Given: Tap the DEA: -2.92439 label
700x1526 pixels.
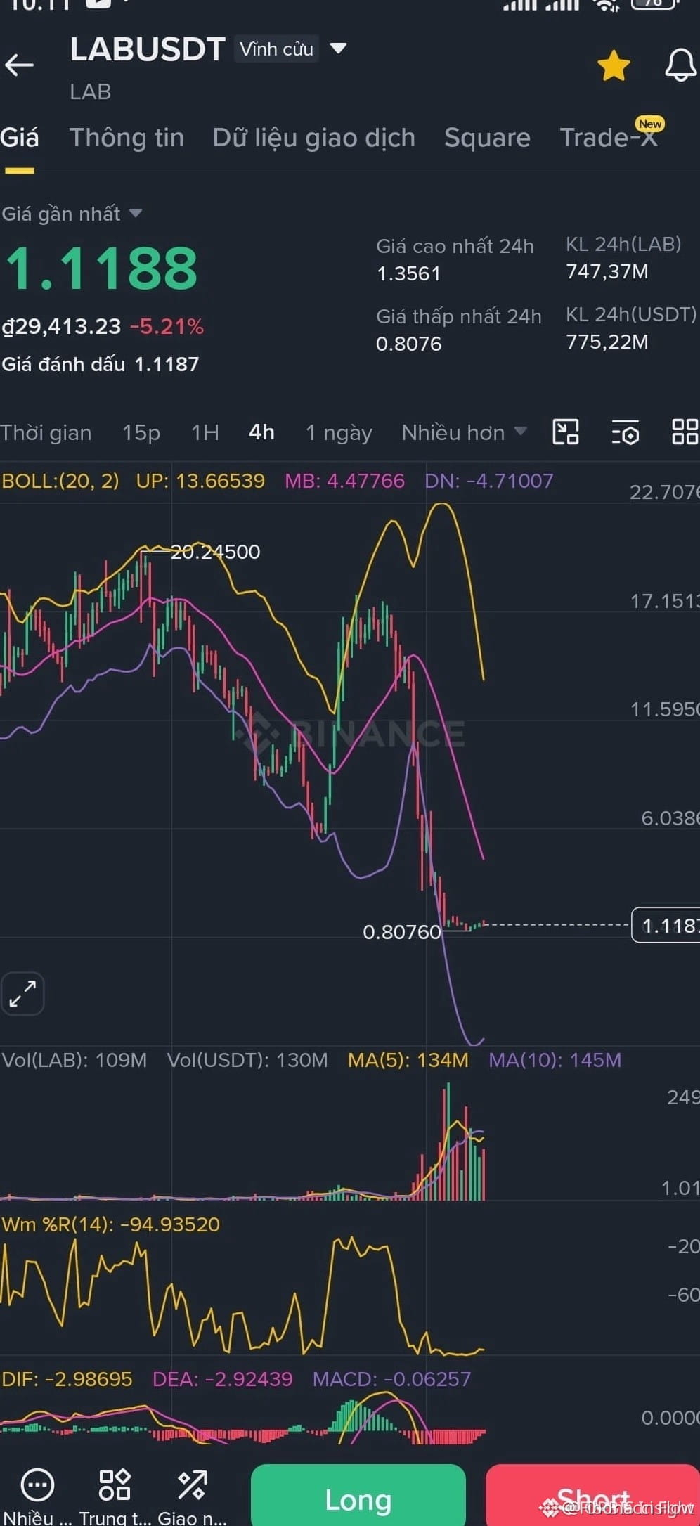Looking at the screenshot, I should coord(223,1379).
